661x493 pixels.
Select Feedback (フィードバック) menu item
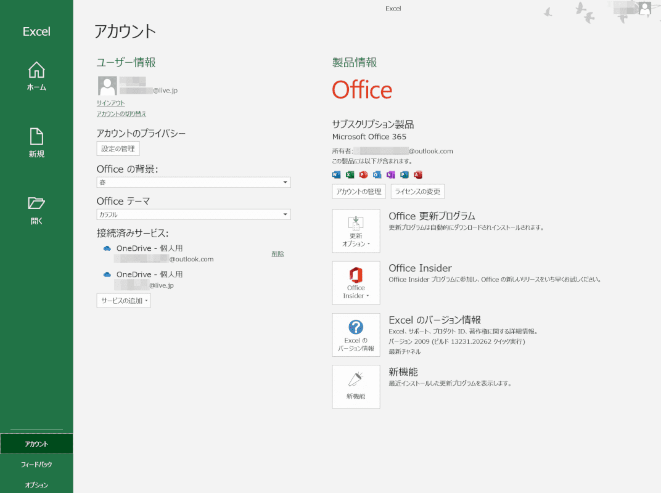pos(36,465)
